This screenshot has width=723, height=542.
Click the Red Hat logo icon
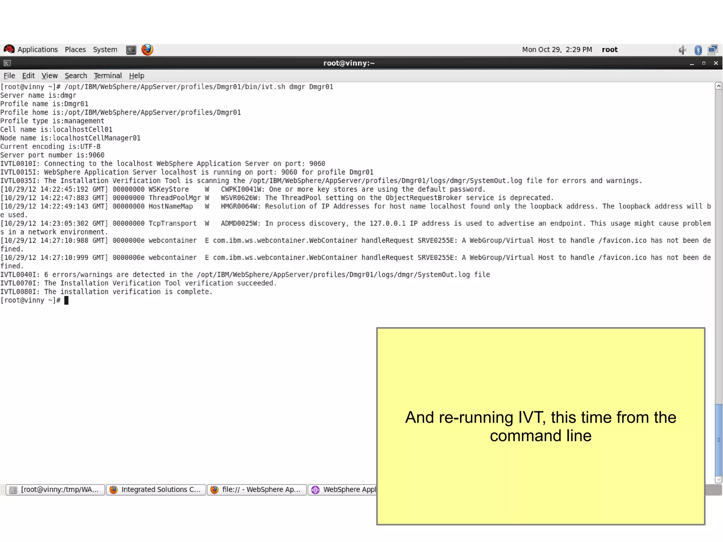[9, 50]
